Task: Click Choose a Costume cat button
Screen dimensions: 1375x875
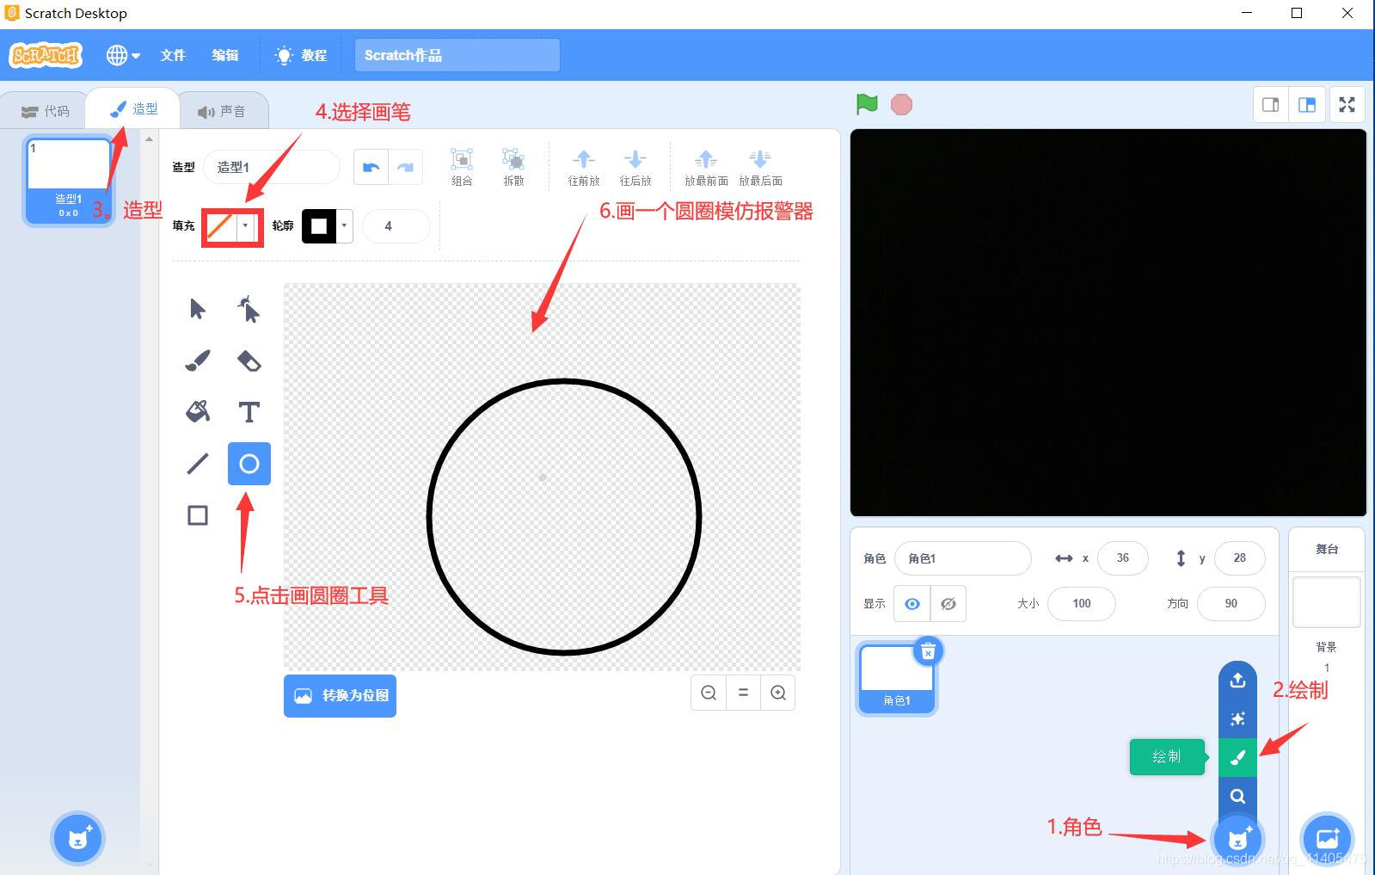Action: point(78,838)
